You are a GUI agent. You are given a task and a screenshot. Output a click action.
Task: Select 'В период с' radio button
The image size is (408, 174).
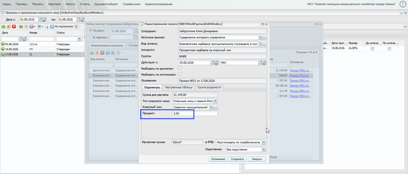coord(91,37)
